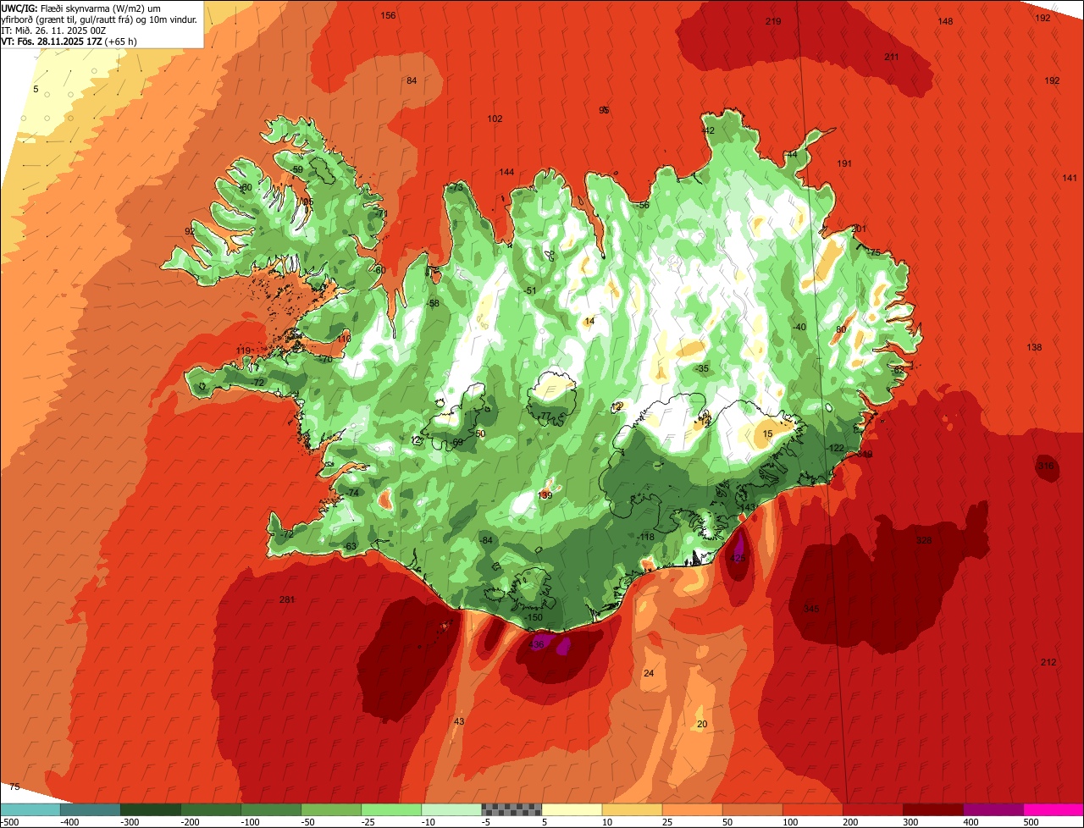
Task: Select the legend label -500
Action: (x=9, y=822)
